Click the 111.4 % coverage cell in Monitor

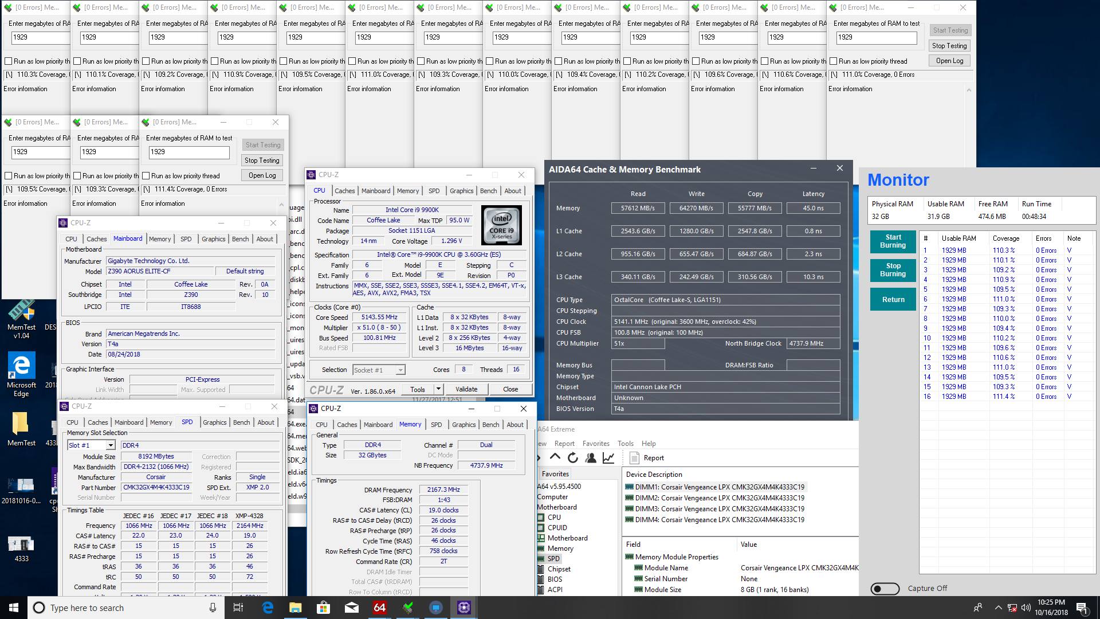pos(1004,397)
